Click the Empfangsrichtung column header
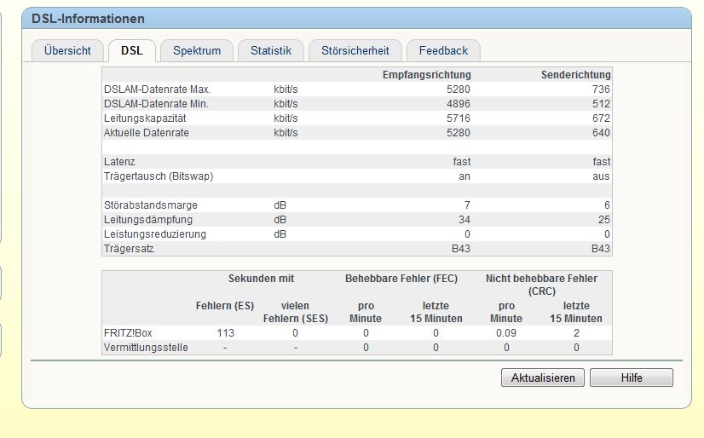704x438 pixels. click(426, 75)
